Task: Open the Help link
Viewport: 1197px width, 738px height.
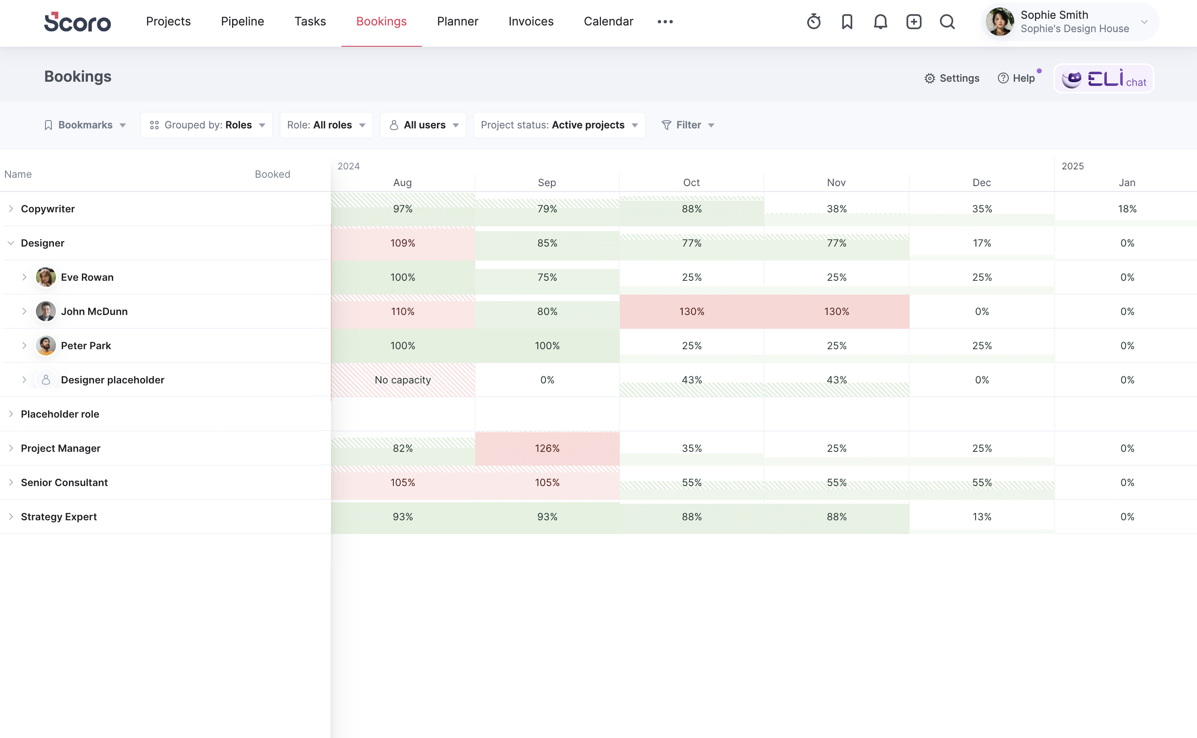Action: pos(1016,78)
